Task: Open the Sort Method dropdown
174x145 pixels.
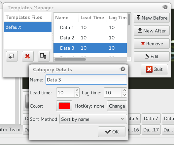Action: pyautogui.click(x=93, y=119)
